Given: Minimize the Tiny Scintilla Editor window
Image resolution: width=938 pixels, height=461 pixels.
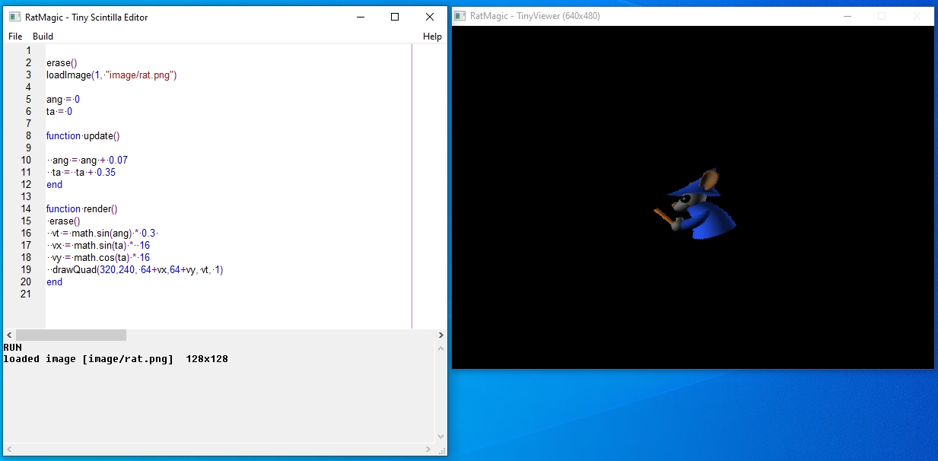Looking at the screenshot, I should coord(360,17).
